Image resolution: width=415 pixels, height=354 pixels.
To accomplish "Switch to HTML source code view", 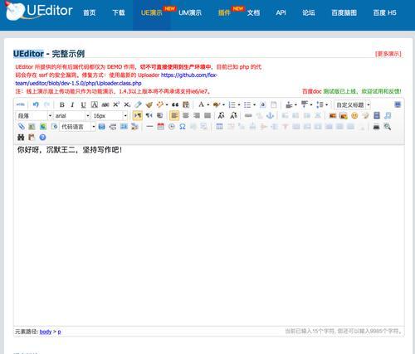I will (21, 104).
